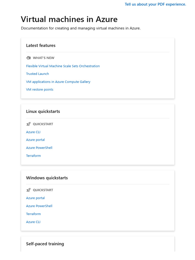Click the rocket icon under Windows quickstarts

(x=28, y=190)
